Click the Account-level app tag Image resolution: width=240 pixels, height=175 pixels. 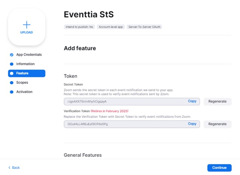point(111,27)
